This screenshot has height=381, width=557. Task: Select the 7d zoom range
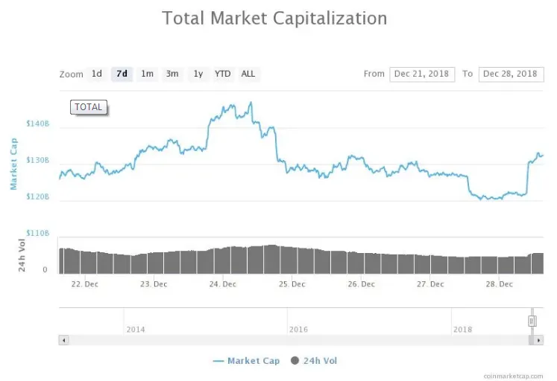(122, 74)
